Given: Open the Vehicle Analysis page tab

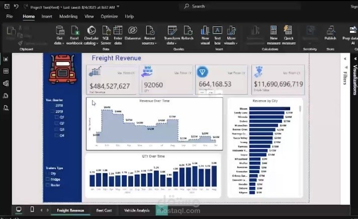Looking at the screenshot, I should (x=137, y=210).
